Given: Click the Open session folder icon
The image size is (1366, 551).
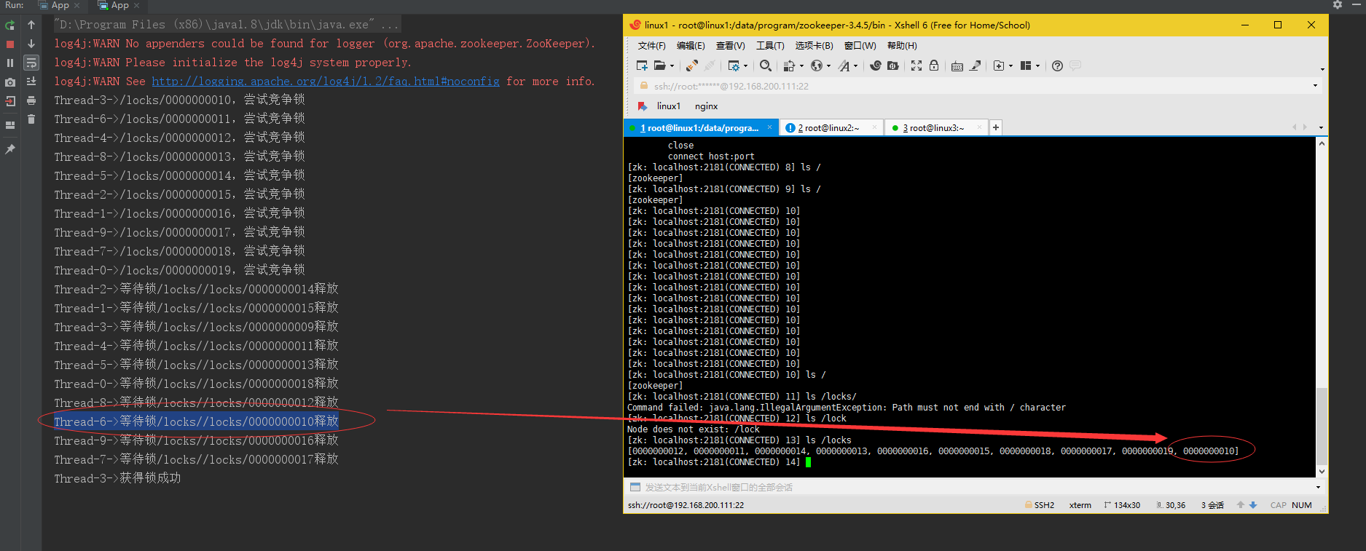Looking at the screenshot, I should pyautogui.click(x=659, y=66).
